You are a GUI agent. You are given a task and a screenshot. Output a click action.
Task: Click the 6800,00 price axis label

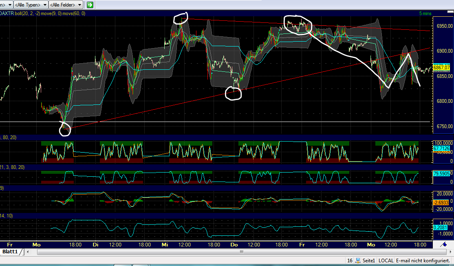445,101
